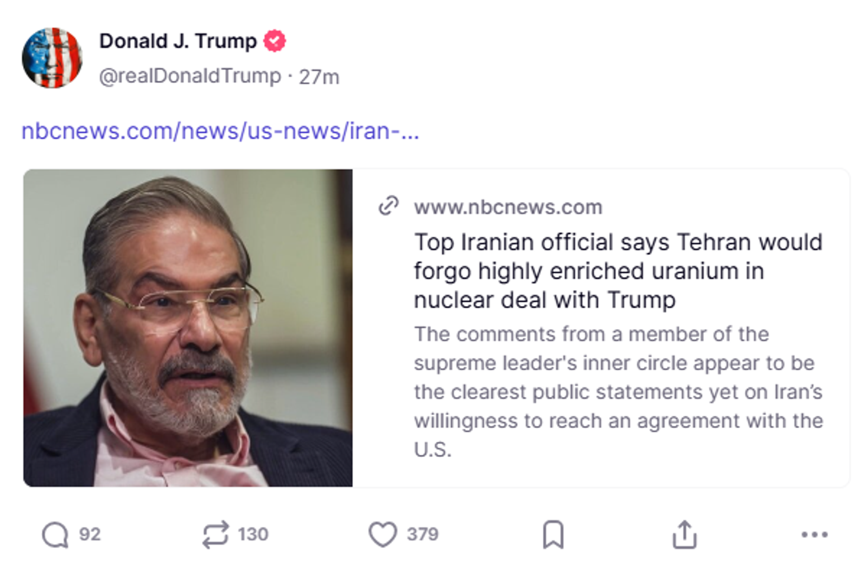This screenshot has width=865, height=579.
Task: Open the Donald J. Trump profile name
Action: pos(178,41)
